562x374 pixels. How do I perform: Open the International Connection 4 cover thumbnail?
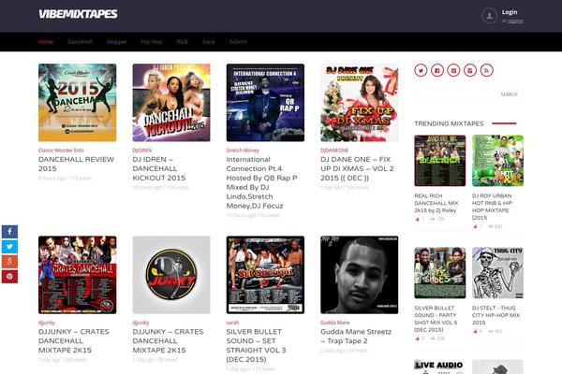(x=265, y=103)
